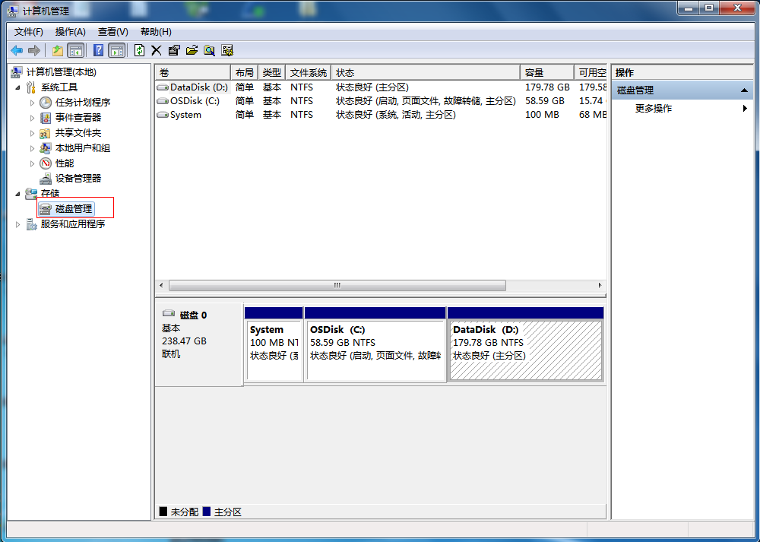
Task: Expand the 本地用户和组 node
Action: tap(32, 148)
